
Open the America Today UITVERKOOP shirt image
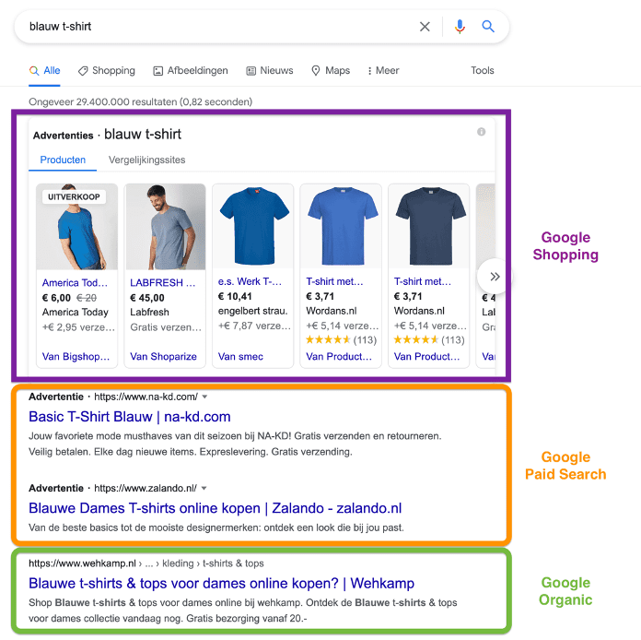coord(76,227)
